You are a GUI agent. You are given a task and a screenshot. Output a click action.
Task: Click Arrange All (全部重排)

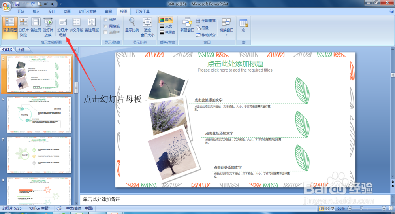click(x=206, y=21)
